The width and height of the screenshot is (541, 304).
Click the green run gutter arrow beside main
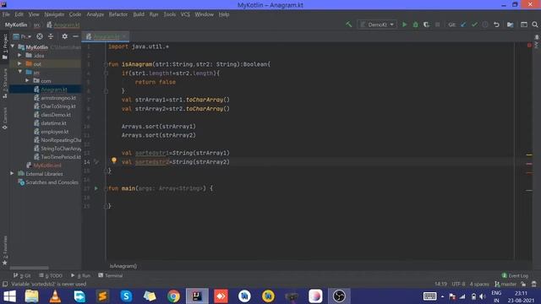tap(96, 188)
